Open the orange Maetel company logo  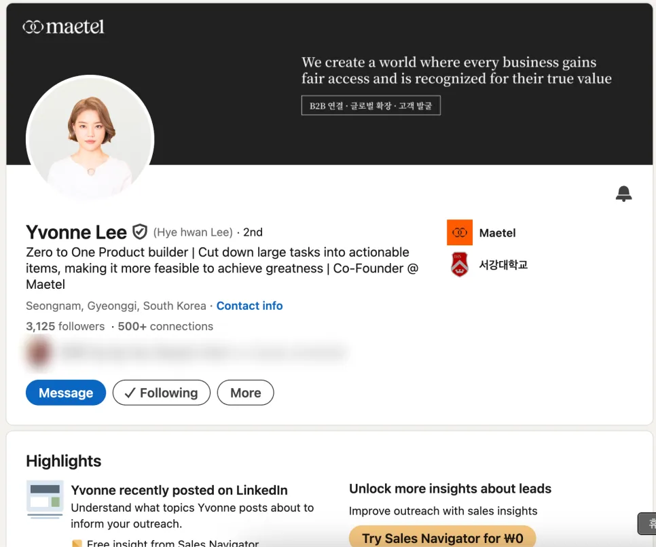coord(459,232)
